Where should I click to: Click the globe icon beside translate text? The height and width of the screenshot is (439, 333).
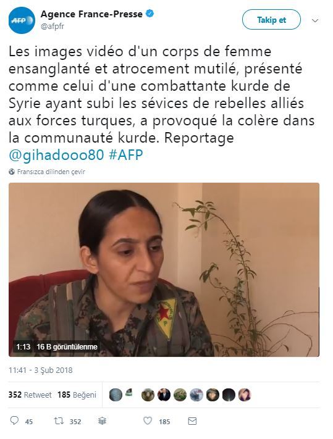tap(12, 172)
